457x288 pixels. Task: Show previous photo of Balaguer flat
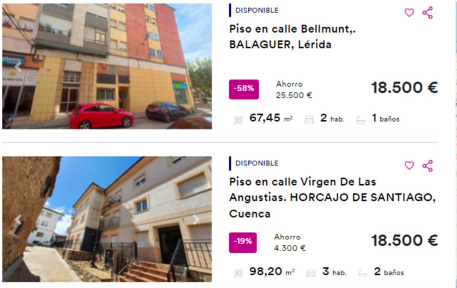(17, 67)
